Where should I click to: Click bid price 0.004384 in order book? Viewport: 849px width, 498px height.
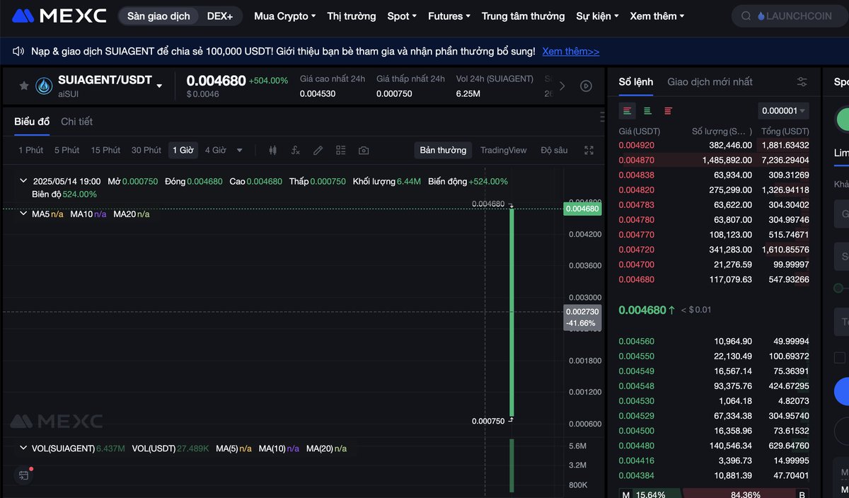(636, 475)
